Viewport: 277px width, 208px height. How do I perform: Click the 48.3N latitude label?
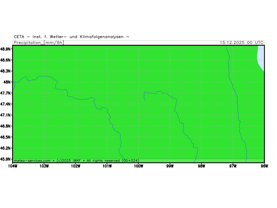pos(6,71)
